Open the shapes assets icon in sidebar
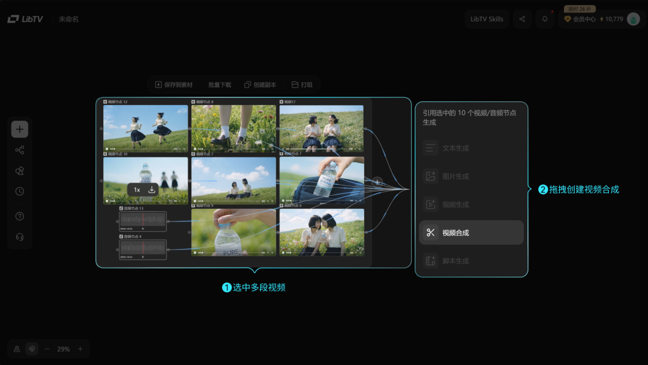648x365 pixels. (20, 171)
